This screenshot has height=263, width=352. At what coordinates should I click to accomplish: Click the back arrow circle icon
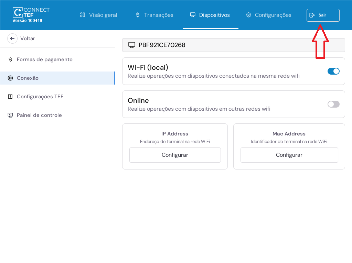pos(12,39)
